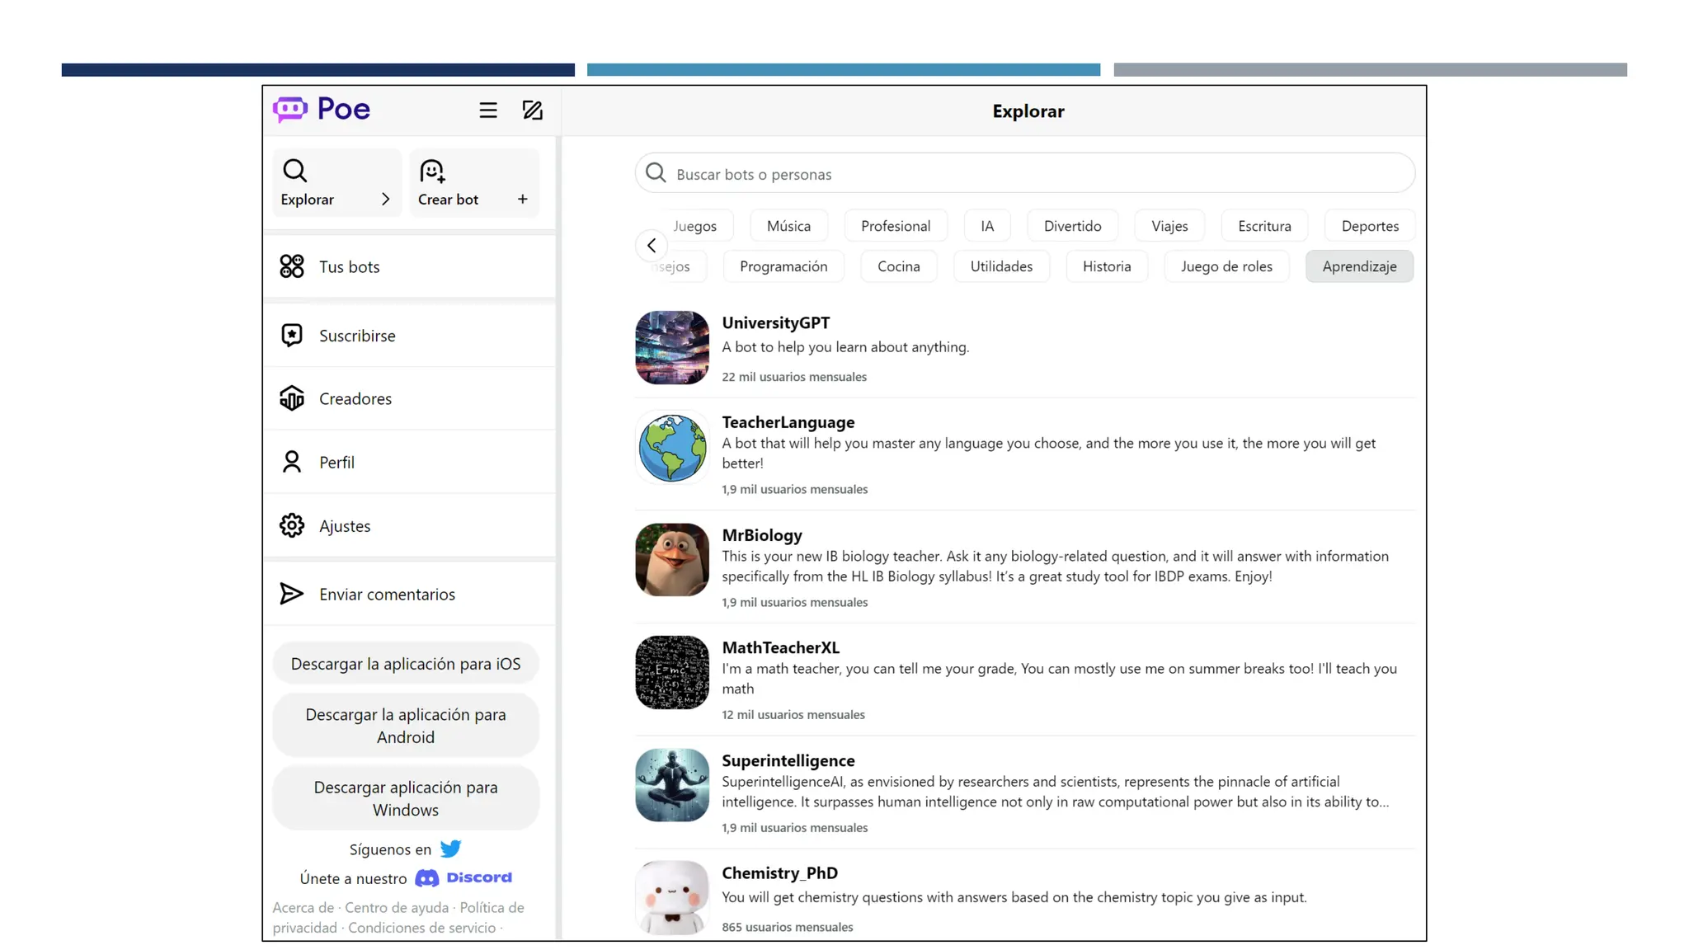Click the Buscar bots o personas field

(x=1024, y=174)
